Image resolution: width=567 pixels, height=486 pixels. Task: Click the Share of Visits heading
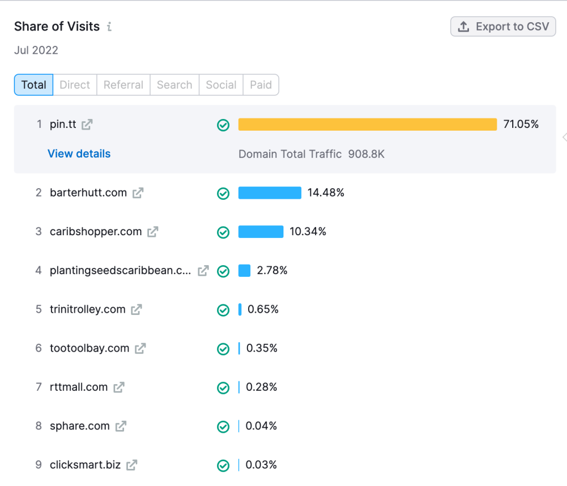point(57,27)
